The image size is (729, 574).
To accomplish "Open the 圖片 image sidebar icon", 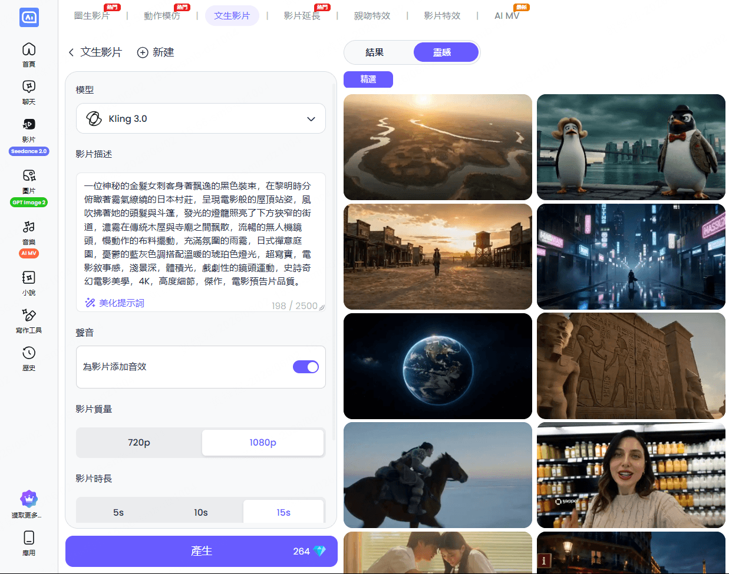I will (x=29, y=175).
